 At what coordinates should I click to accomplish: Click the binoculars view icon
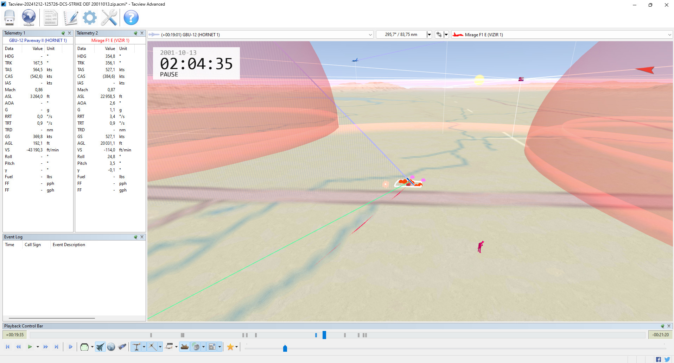pos(122,347)
